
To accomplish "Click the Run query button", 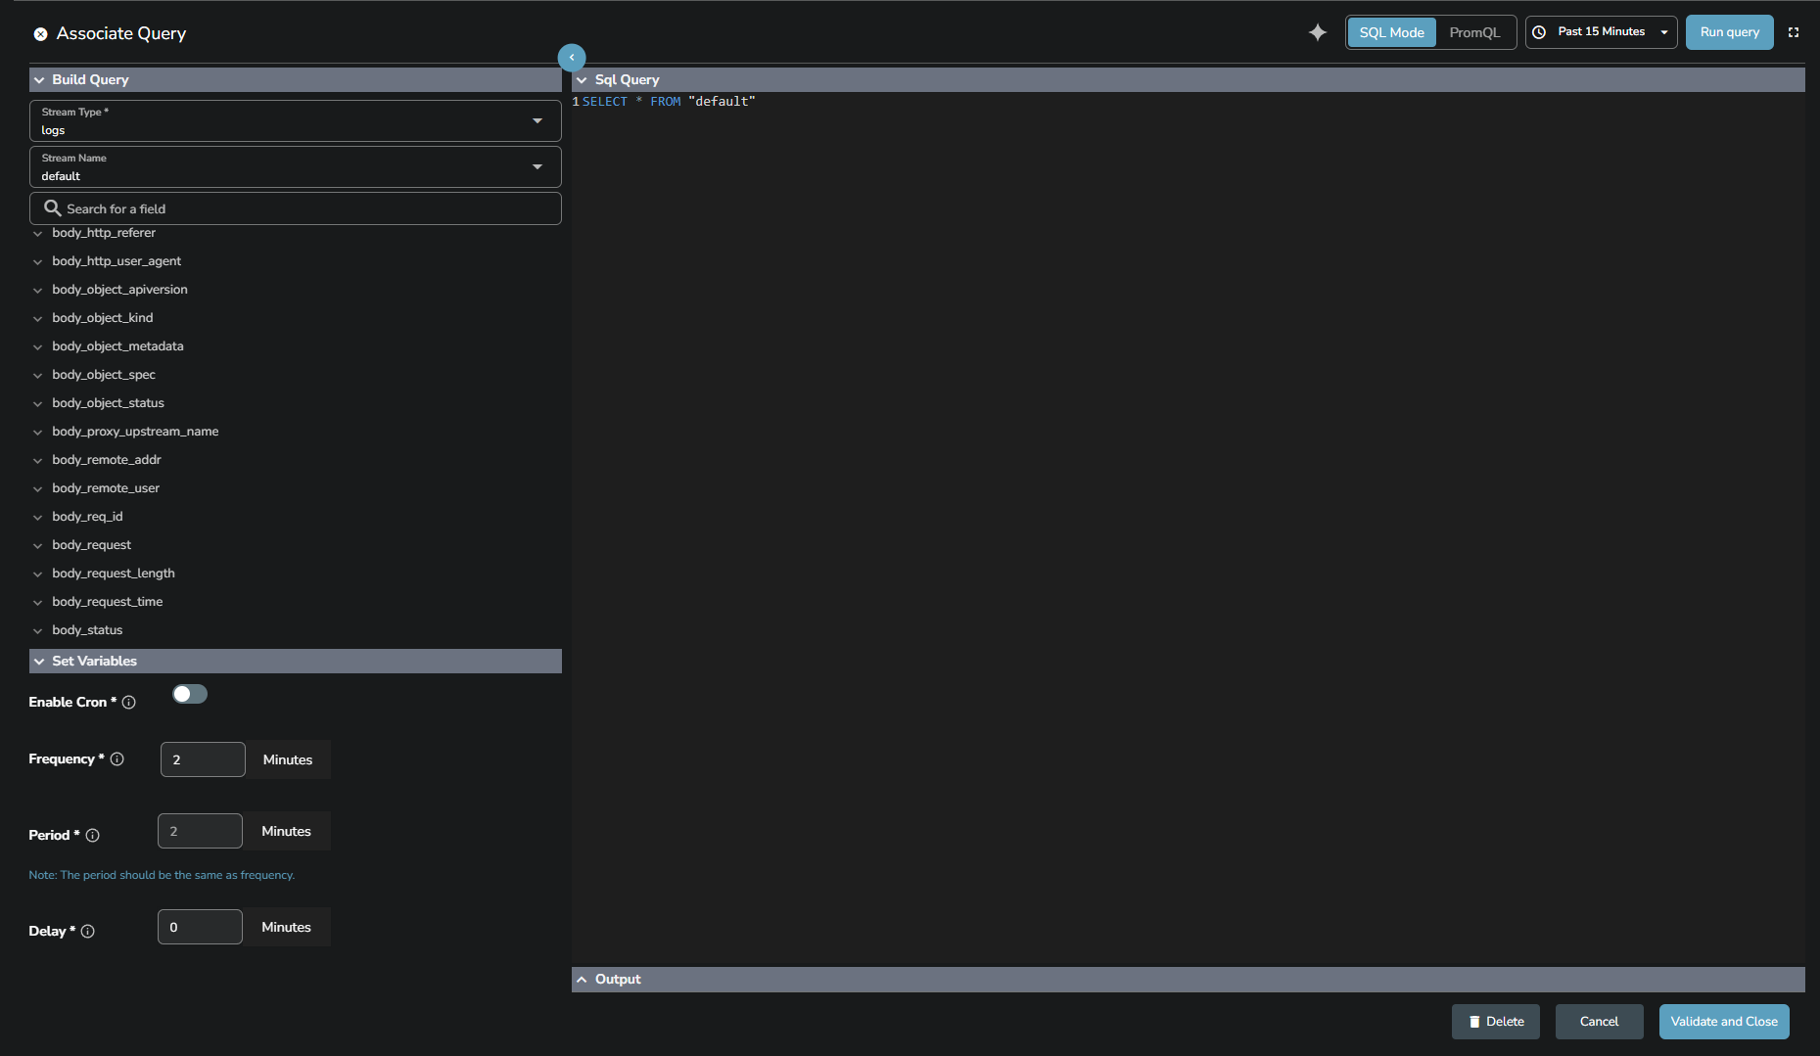I will pos(1729,31).
